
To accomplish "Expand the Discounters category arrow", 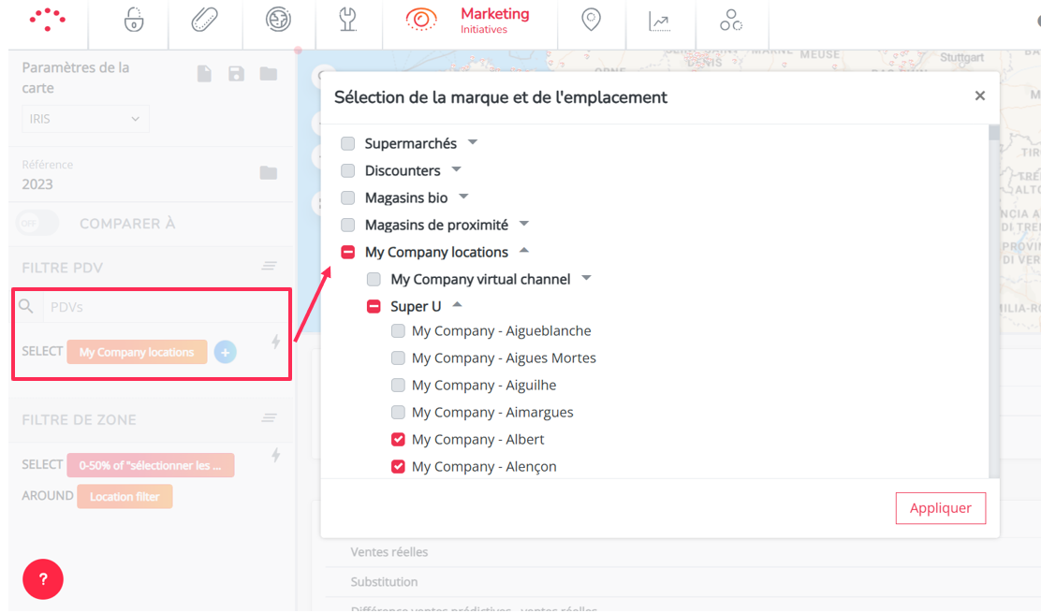I will [457, 169].
